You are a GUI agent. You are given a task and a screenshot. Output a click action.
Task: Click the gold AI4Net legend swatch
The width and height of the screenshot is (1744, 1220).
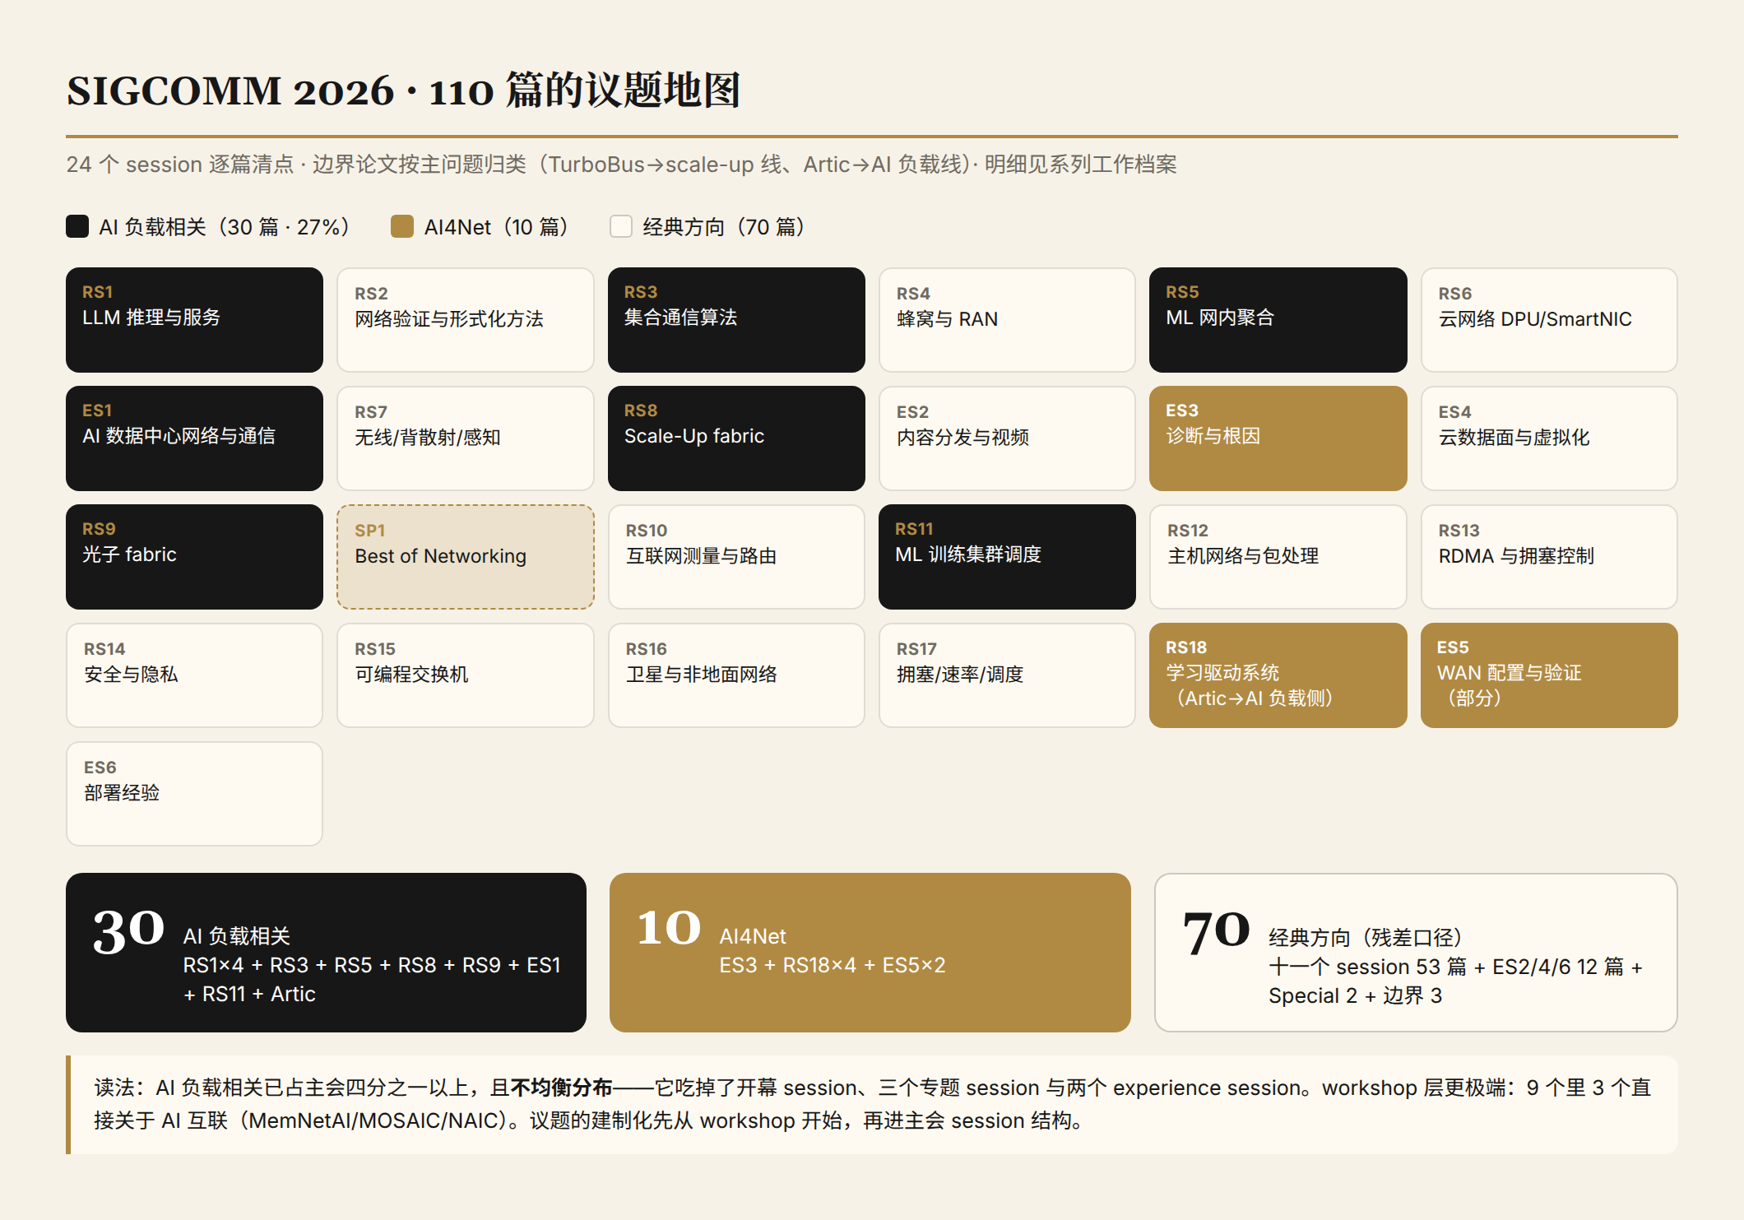coord(402,226)
